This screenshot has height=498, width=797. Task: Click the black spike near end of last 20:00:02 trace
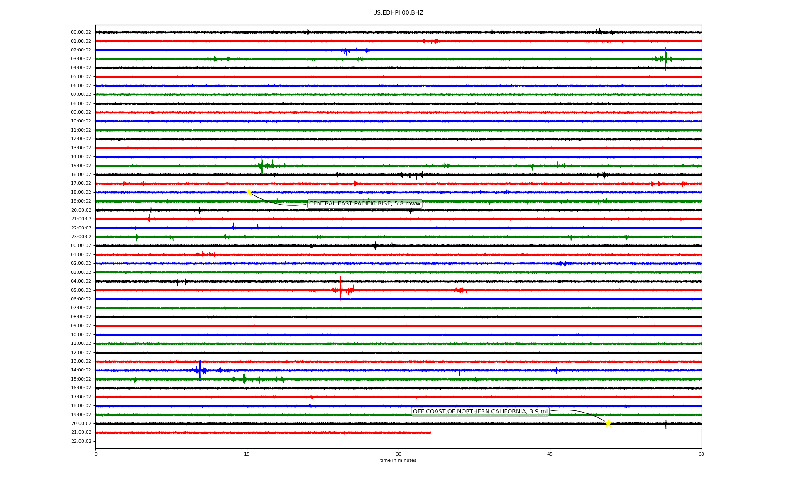[x=666, y=424]
